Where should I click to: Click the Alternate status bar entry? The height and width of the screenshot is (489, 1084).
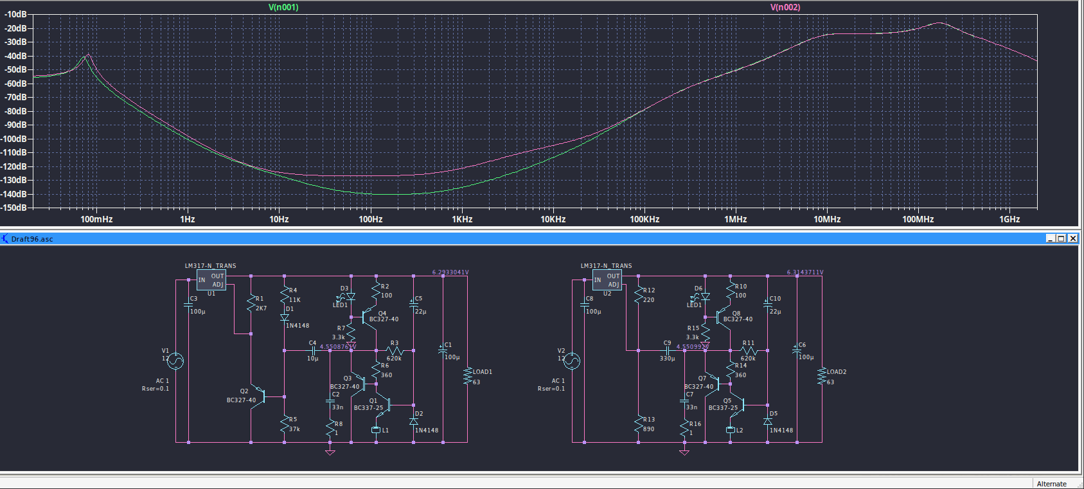coord(1051,484)
